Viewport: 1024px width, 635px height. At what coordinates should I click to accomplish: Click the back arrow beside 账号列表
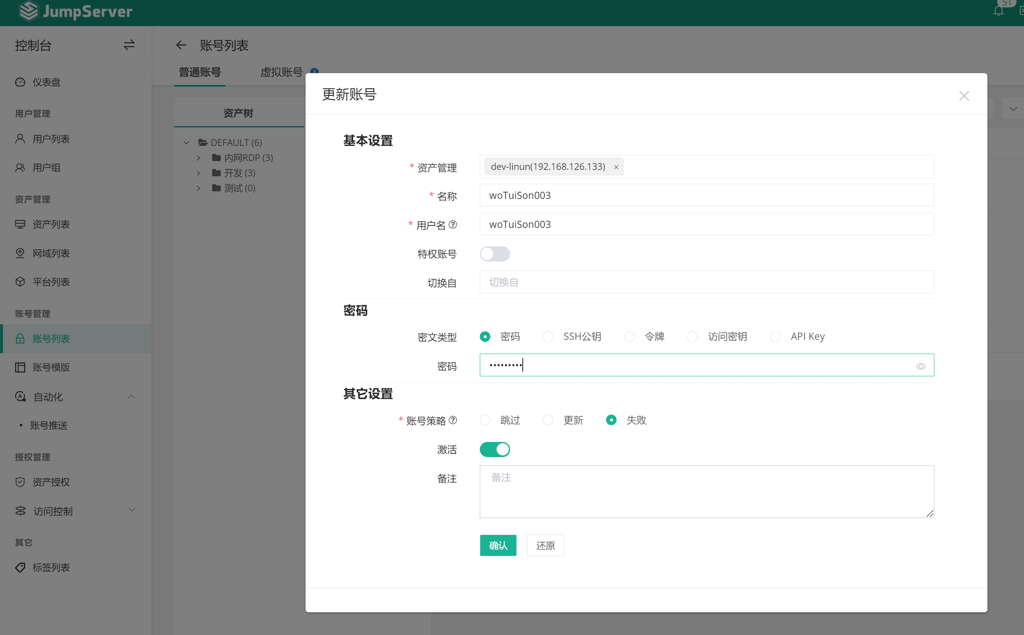coord(181,45)
